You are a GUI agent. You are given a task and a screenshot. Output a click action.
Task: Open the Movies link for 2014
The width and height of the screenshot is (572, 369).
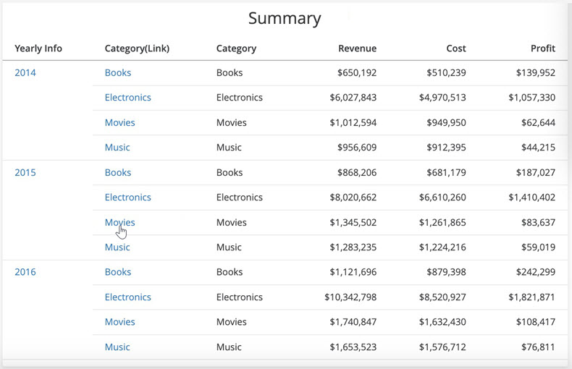click(x=119, y=122)
